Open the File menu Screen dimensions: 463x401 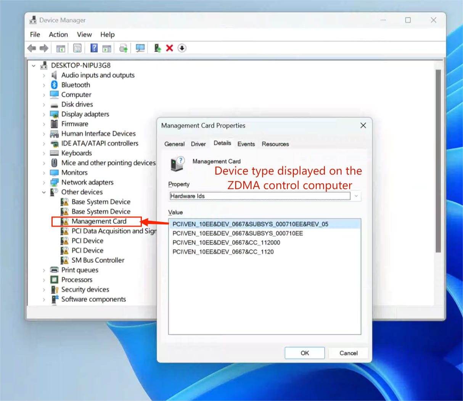tap(35, 34)
